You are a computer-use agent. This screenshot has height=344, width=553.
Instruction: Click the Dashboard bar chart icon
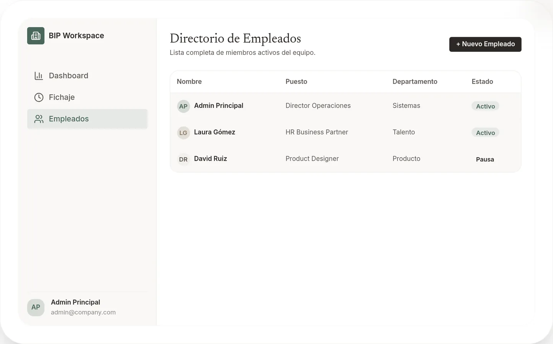[39, 76]
